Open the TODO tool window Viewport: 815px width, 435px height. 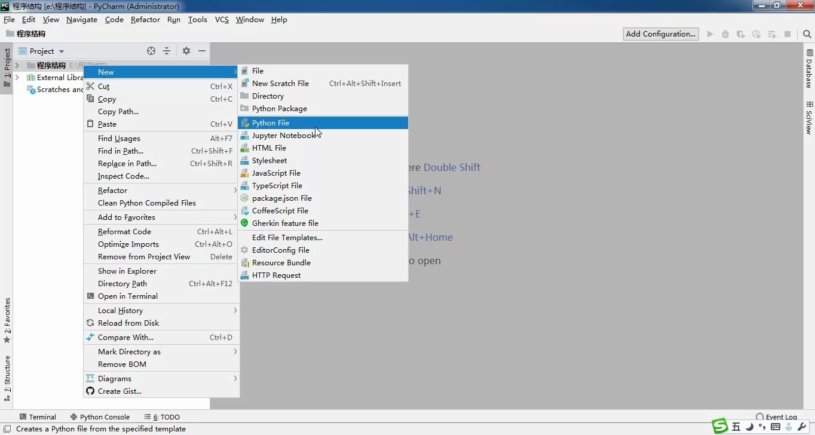pos(161,416)
